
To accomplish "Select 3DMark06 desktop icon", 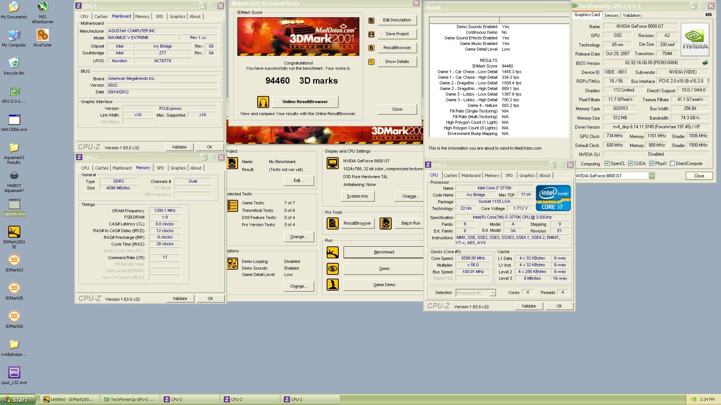I will click(14, 319).
